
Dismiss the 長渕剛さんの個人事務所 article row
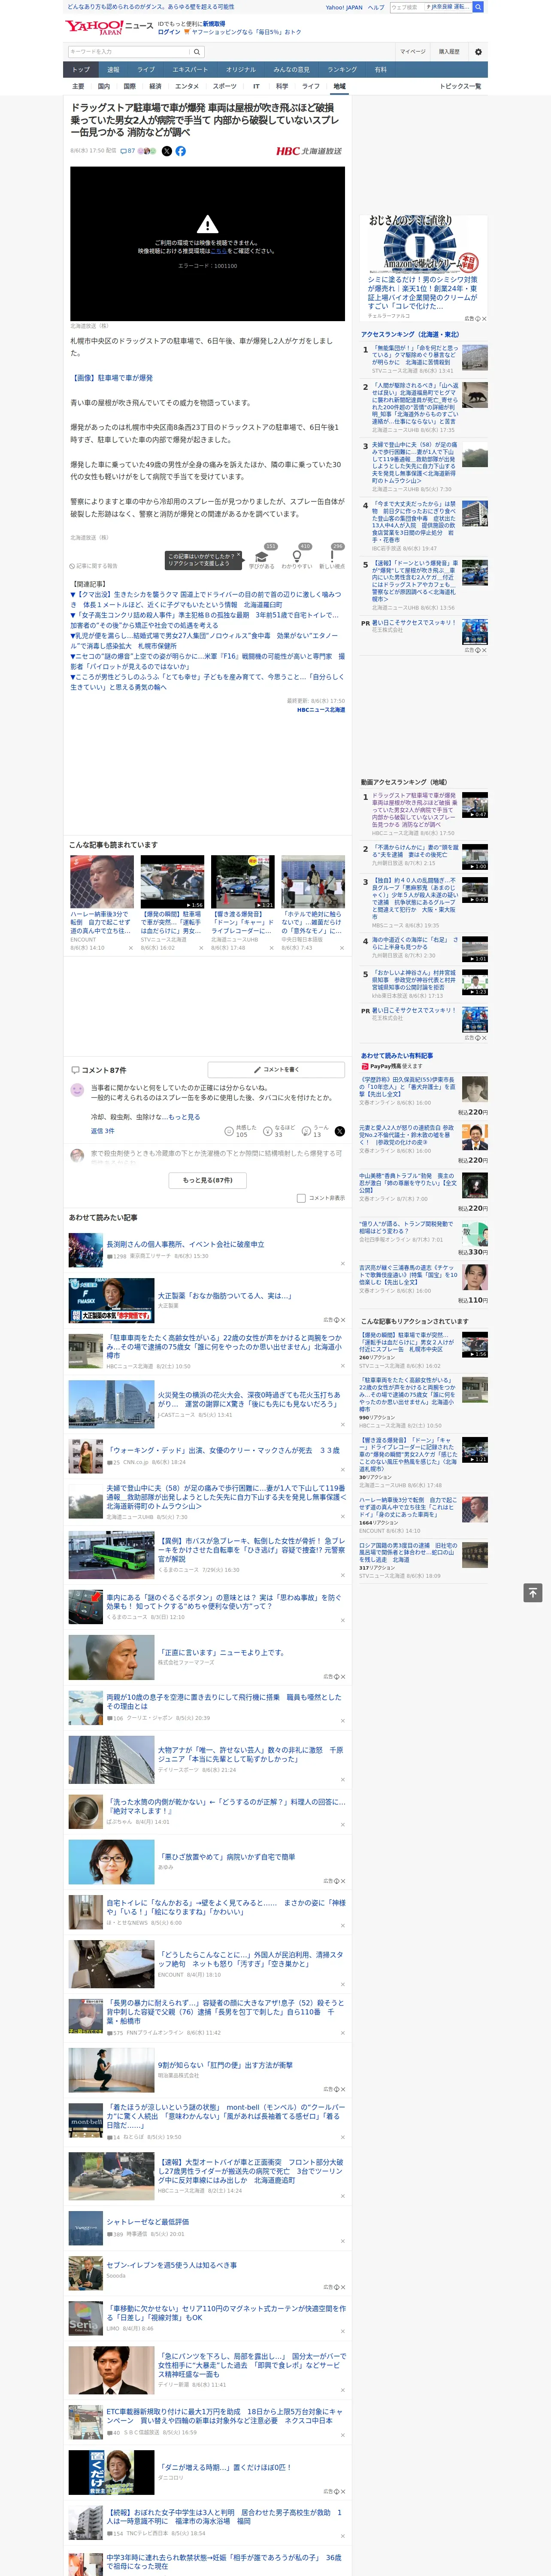(x=343, y=1264)
